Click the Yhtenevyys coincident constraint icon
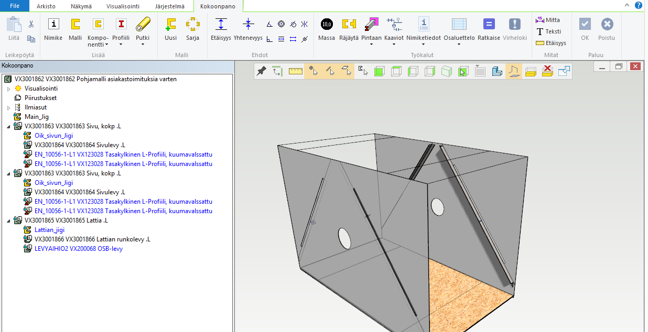This screenshot has width=648, height=332. (248, 24)
